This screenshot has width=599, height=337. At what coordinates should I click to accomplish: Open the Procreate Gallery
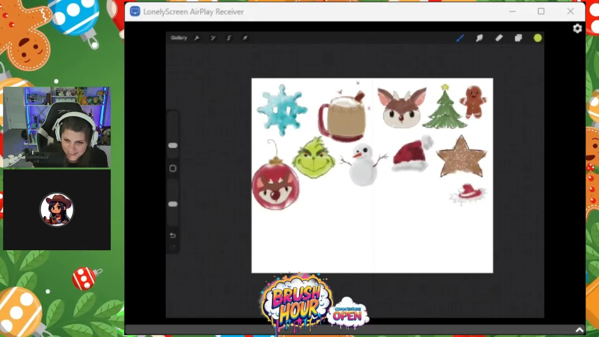click(x=179, y=38)
